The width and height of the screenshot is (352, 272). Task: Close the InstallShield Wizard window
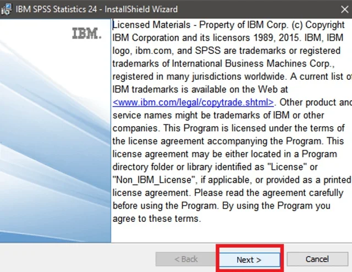coord(345,9)
